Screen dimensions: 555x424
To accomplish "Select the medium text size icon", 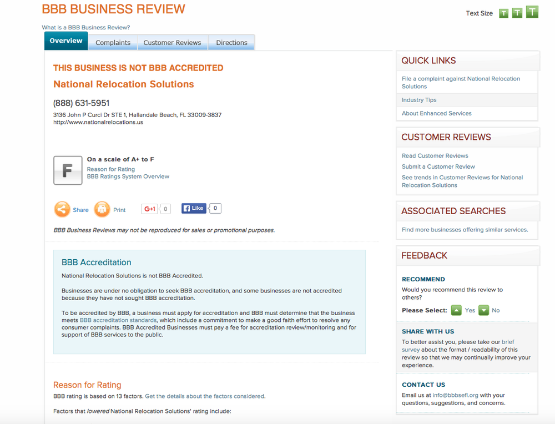I will pos(517,13).
